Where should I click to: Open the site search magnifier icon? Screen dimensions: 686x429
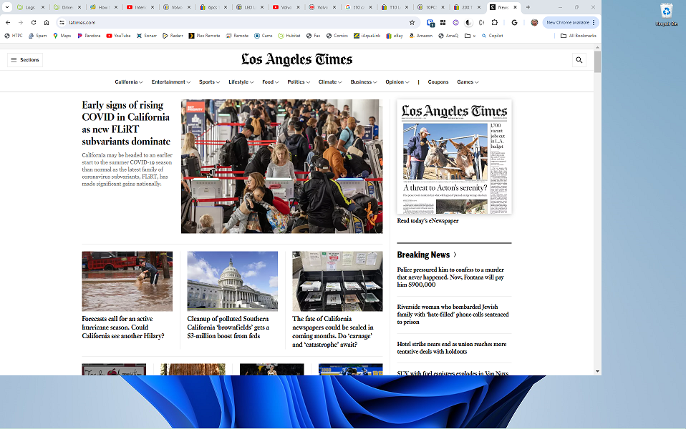point(579,60)
